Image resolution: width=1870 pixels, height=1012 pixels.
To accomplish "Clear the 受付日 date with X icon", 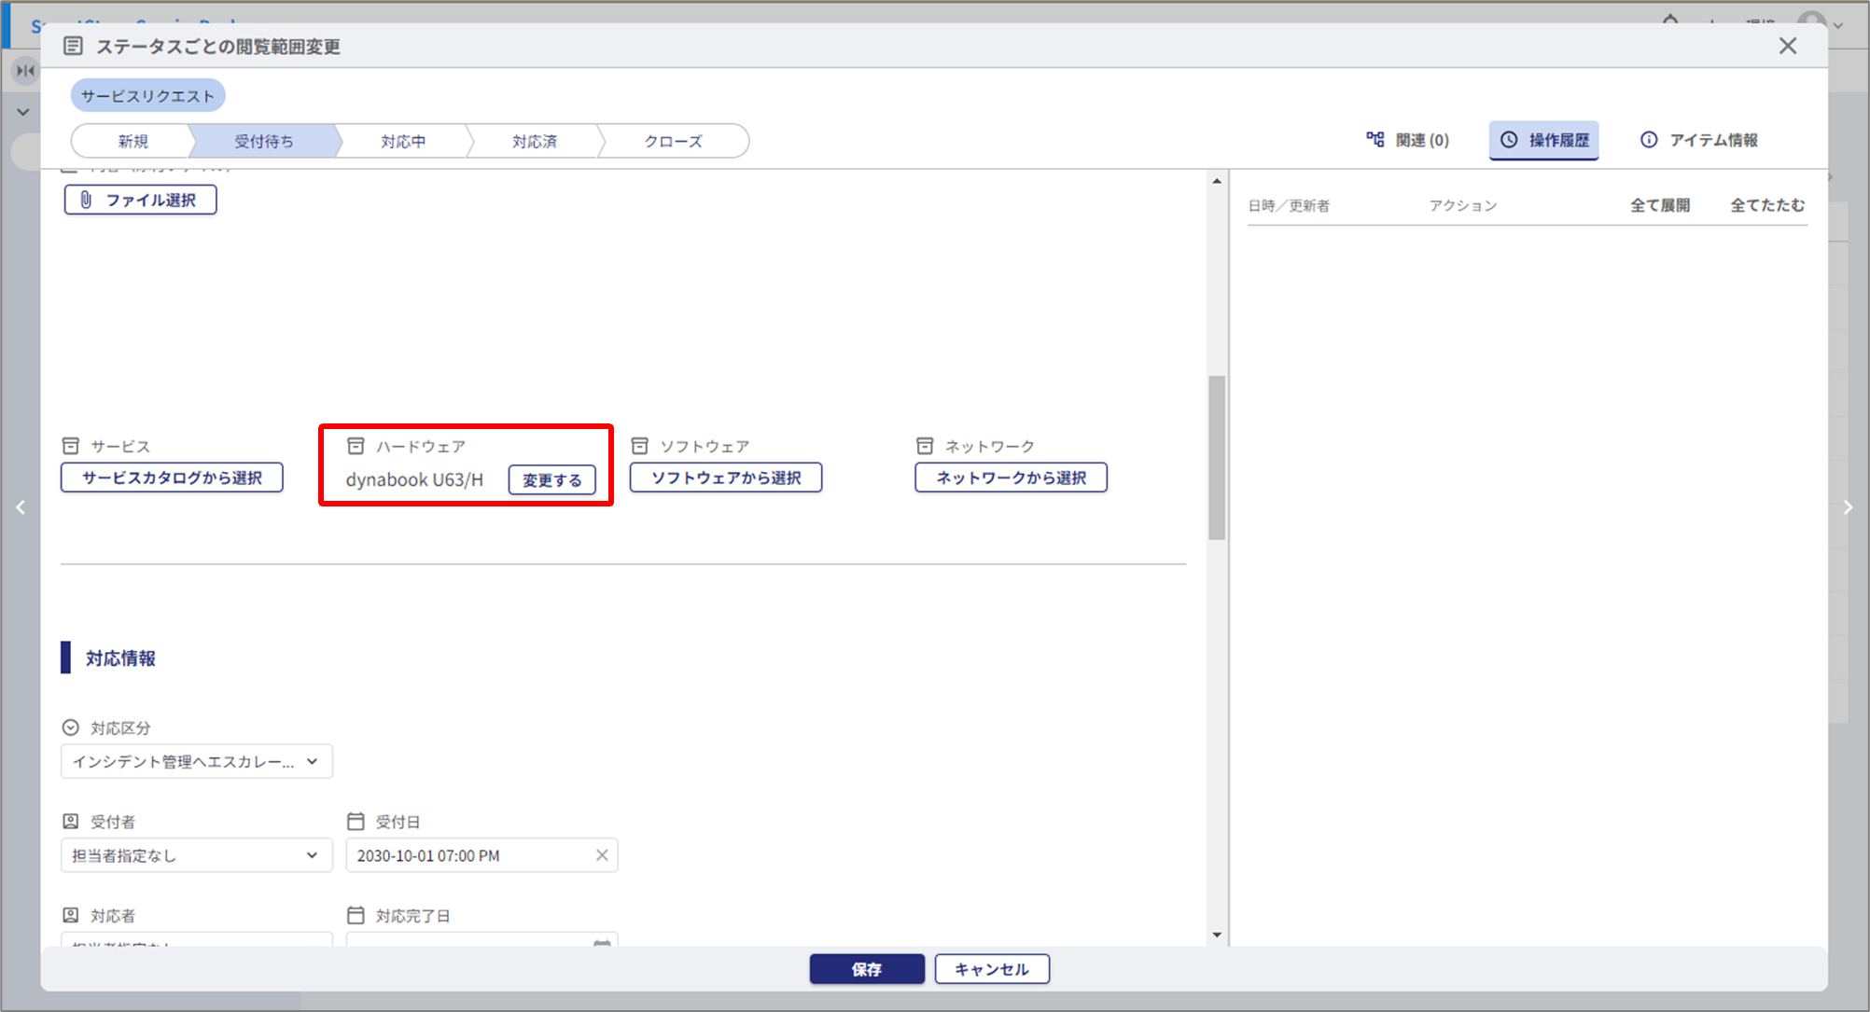I will (x=602, y=855).
